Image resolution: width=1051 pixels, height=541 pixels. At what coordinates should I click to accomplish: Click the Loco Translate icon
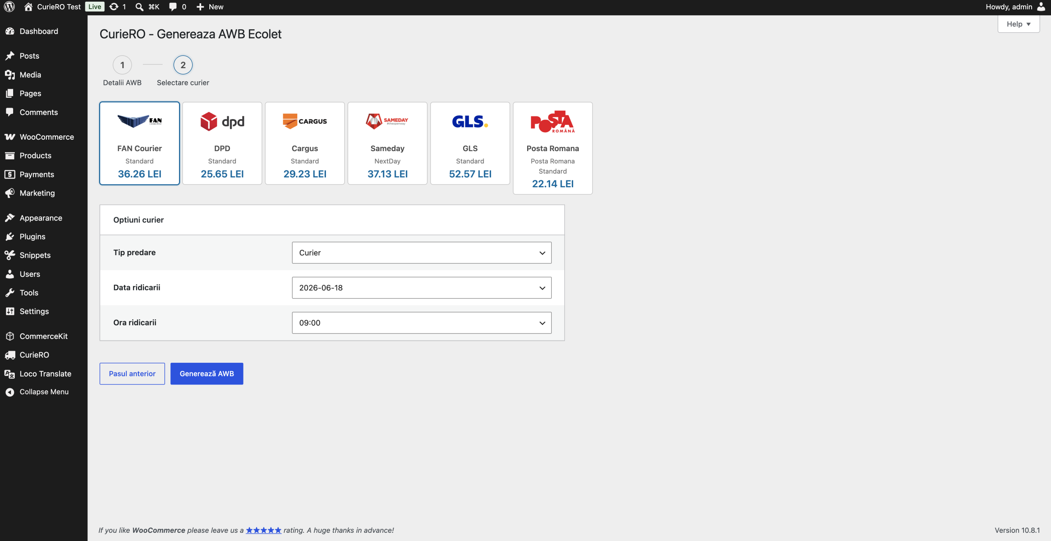pos(10,374)
